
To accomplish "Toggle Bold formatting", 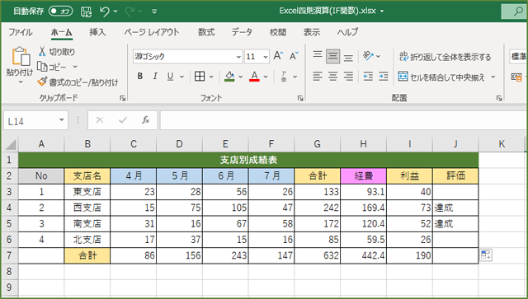I will pos(140,77).
